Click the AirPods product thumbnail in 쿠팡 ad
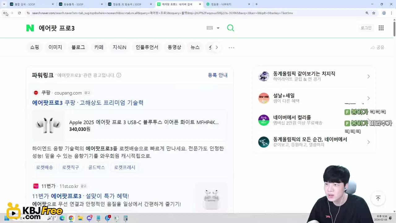 click(x=48, y=125)
